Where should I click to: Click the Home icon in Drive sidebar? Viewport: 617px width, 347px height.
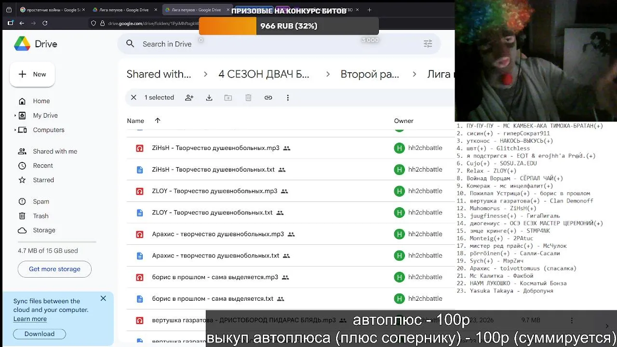click(22, 101)
